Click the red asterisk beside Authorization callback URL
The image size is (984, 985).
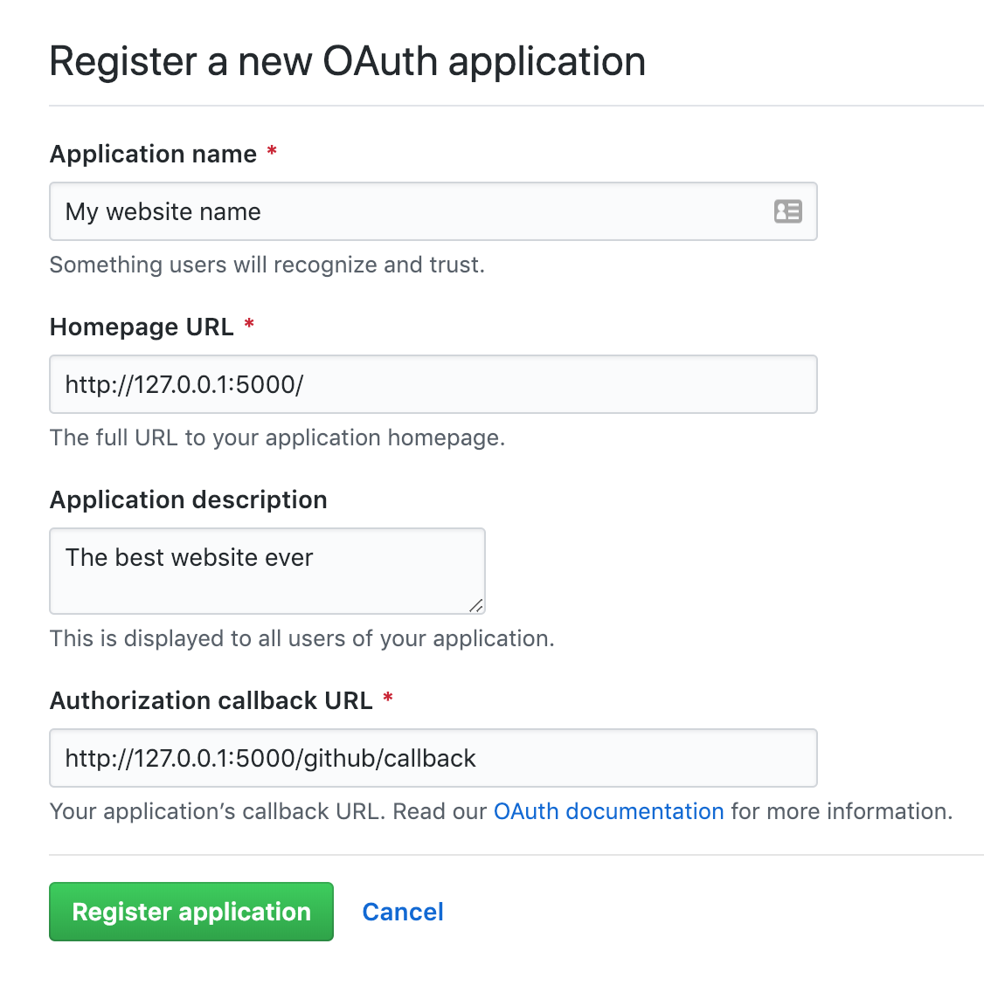pyautogui.click(x=388, y=699)
